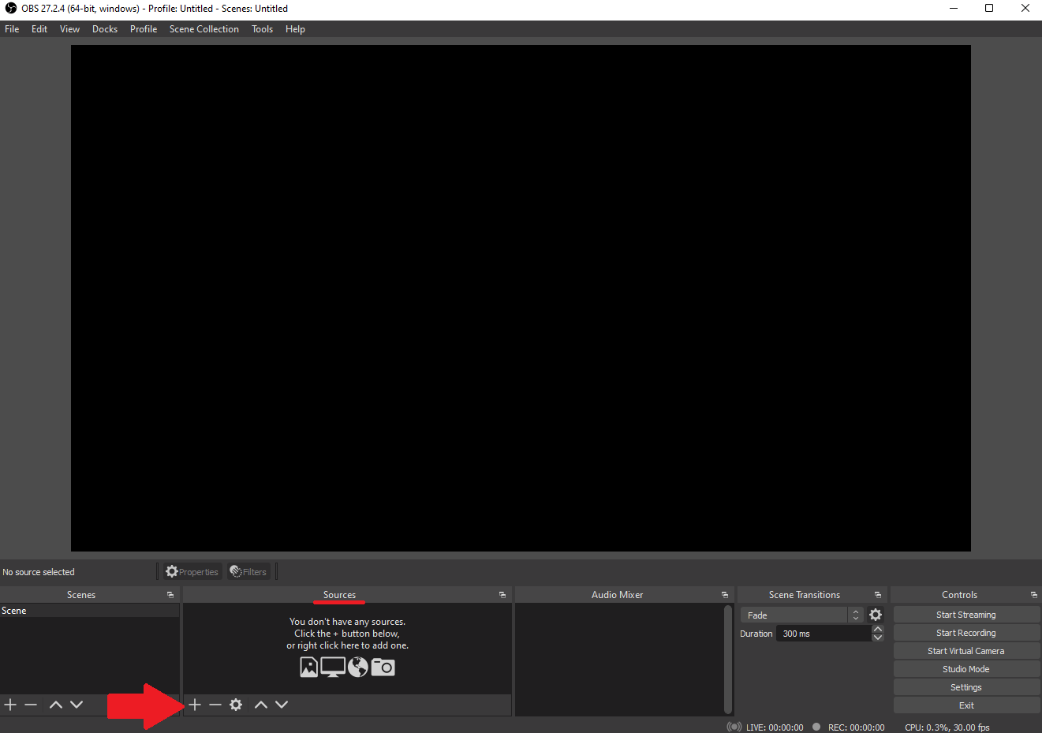1042x733 pixels.
Task: Open the Profile menu
Action: [144, 29]
